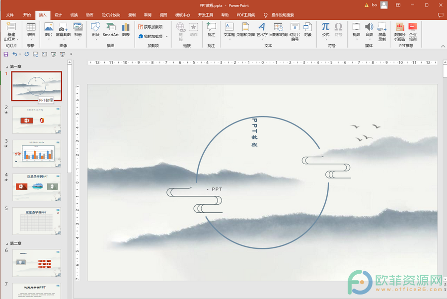The height and width of the screenshot is (299, 447).
Task: Switch to the 幻灯片放映 Slide Show tab
Action: (x=111, y=15)
